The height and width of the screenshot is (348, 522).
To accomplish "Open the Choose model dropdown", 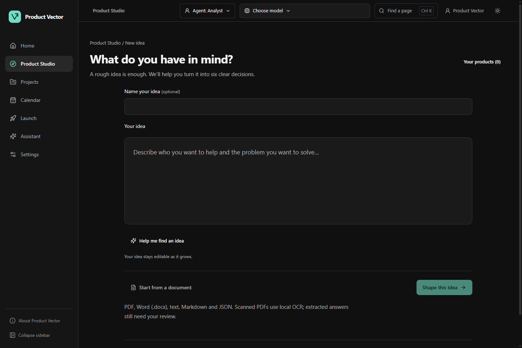I will click(304, 11).
